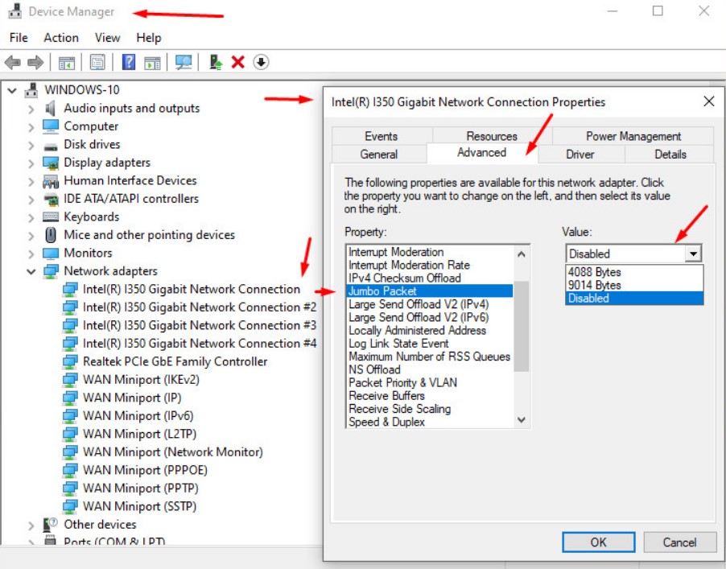
Task: Click the Mice and pointing devices icon
Action: point(51,235)
